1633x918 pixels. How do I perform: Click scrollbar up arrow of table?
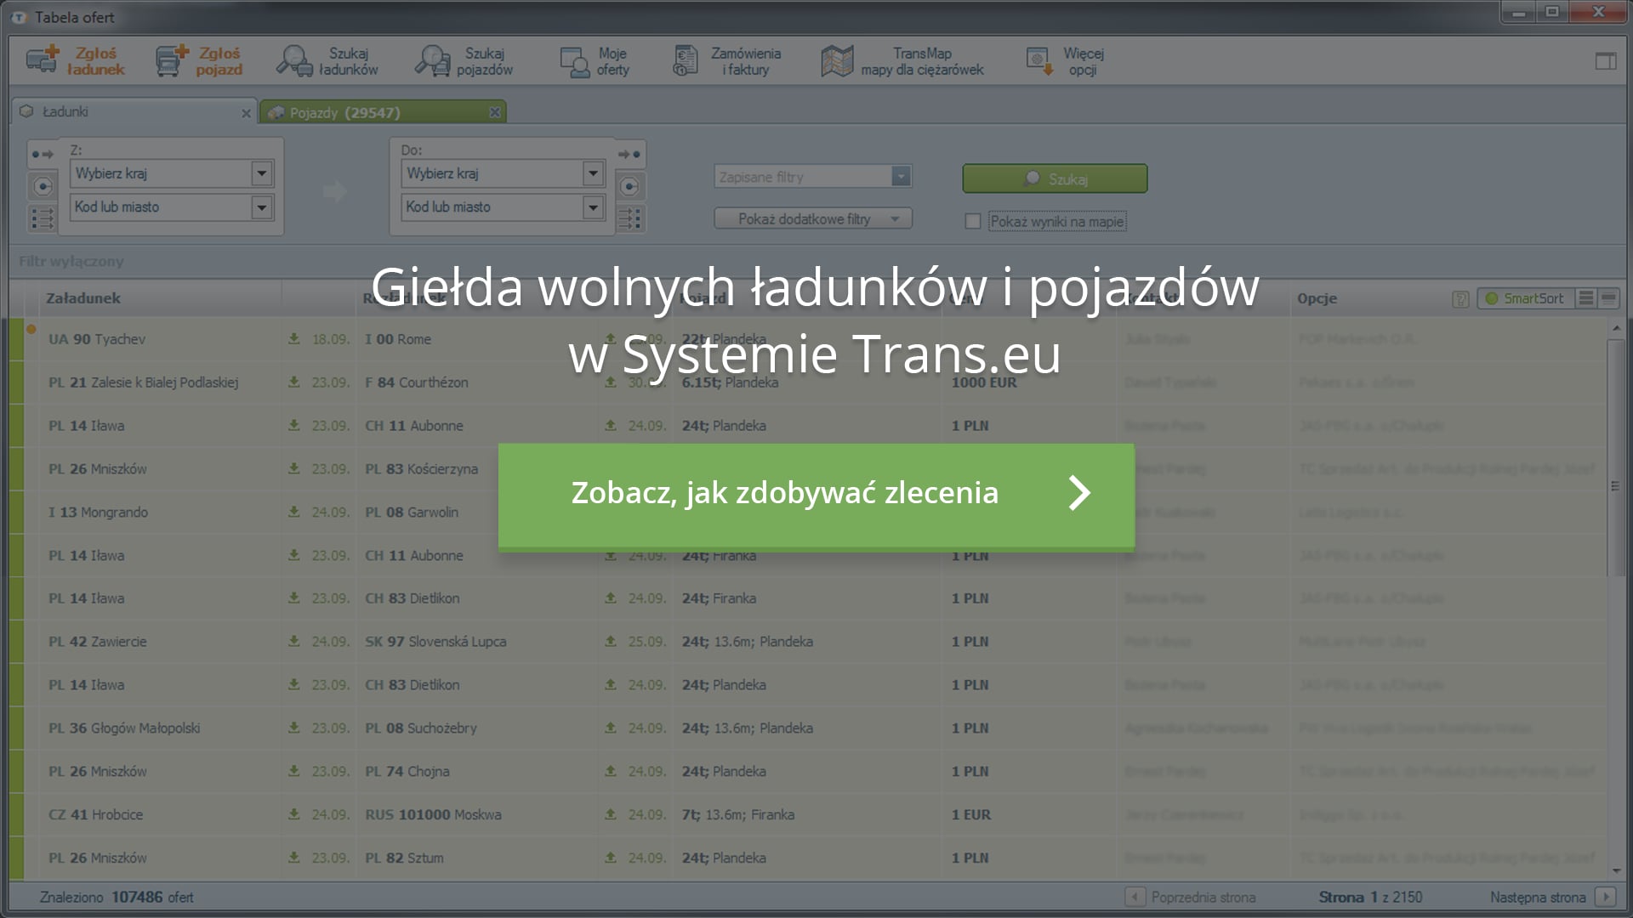1616,328
